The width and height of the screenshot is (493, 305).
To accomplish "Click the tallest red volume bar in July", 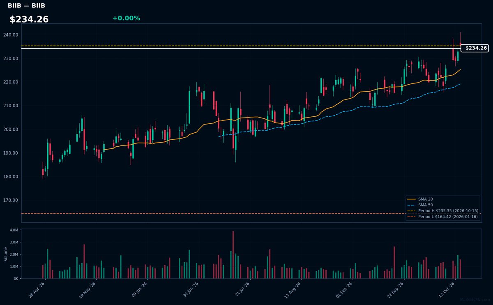I will 233,255.
